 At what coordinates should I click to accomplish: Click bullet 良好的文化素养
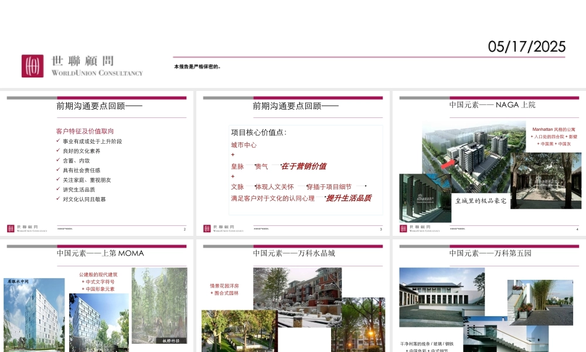[81, 151]
